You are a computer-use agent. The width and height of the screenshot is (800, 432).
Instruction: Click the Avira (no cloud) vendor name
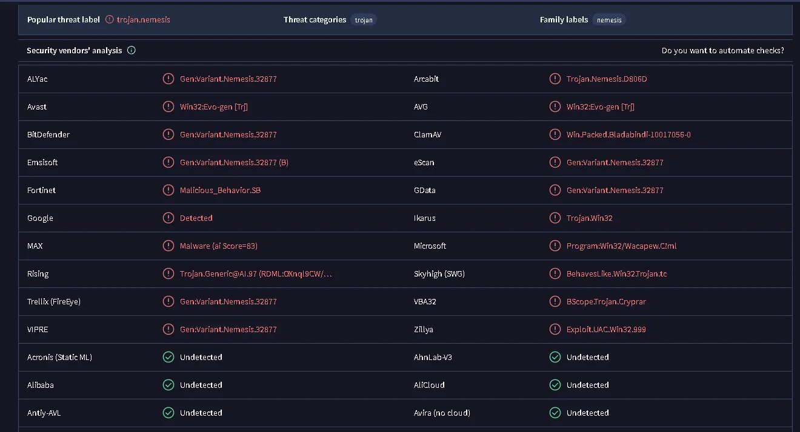(442, 413)
